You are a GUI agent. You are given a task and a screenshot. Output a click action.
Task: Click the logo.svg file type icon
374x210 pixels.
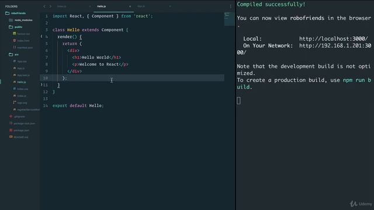click(15, 103)
